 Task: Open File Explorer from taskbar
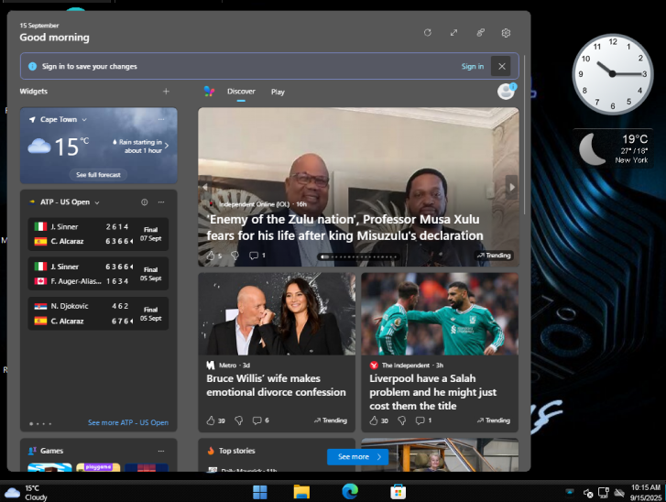pos(301,492)
